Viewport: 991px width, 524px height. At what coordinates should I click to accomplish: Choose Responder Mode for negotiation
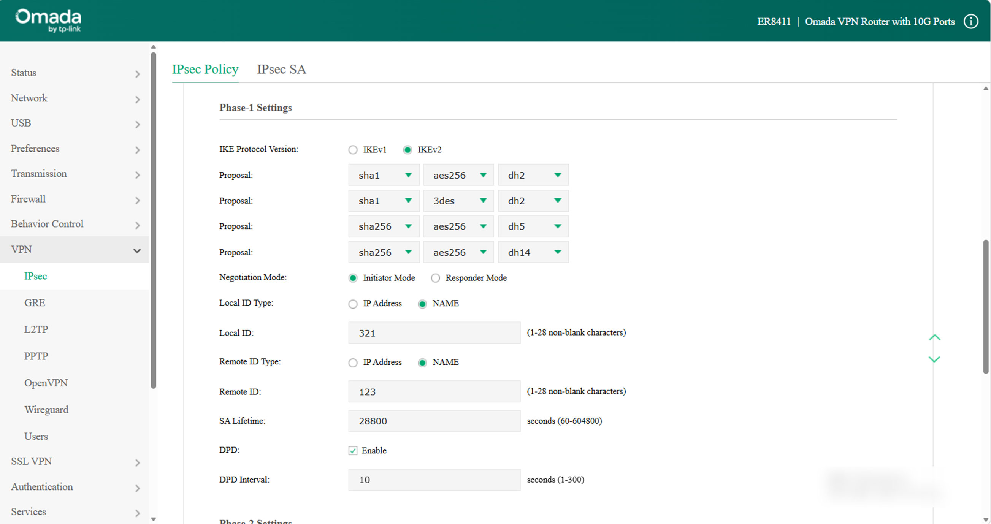point(435,278)
